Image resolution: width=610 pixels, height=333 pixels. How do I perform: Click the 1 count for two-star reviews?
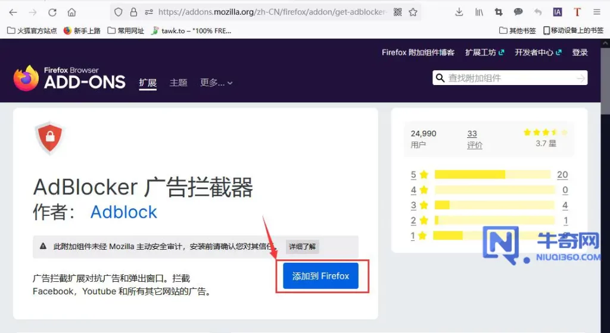coord(565,221)
